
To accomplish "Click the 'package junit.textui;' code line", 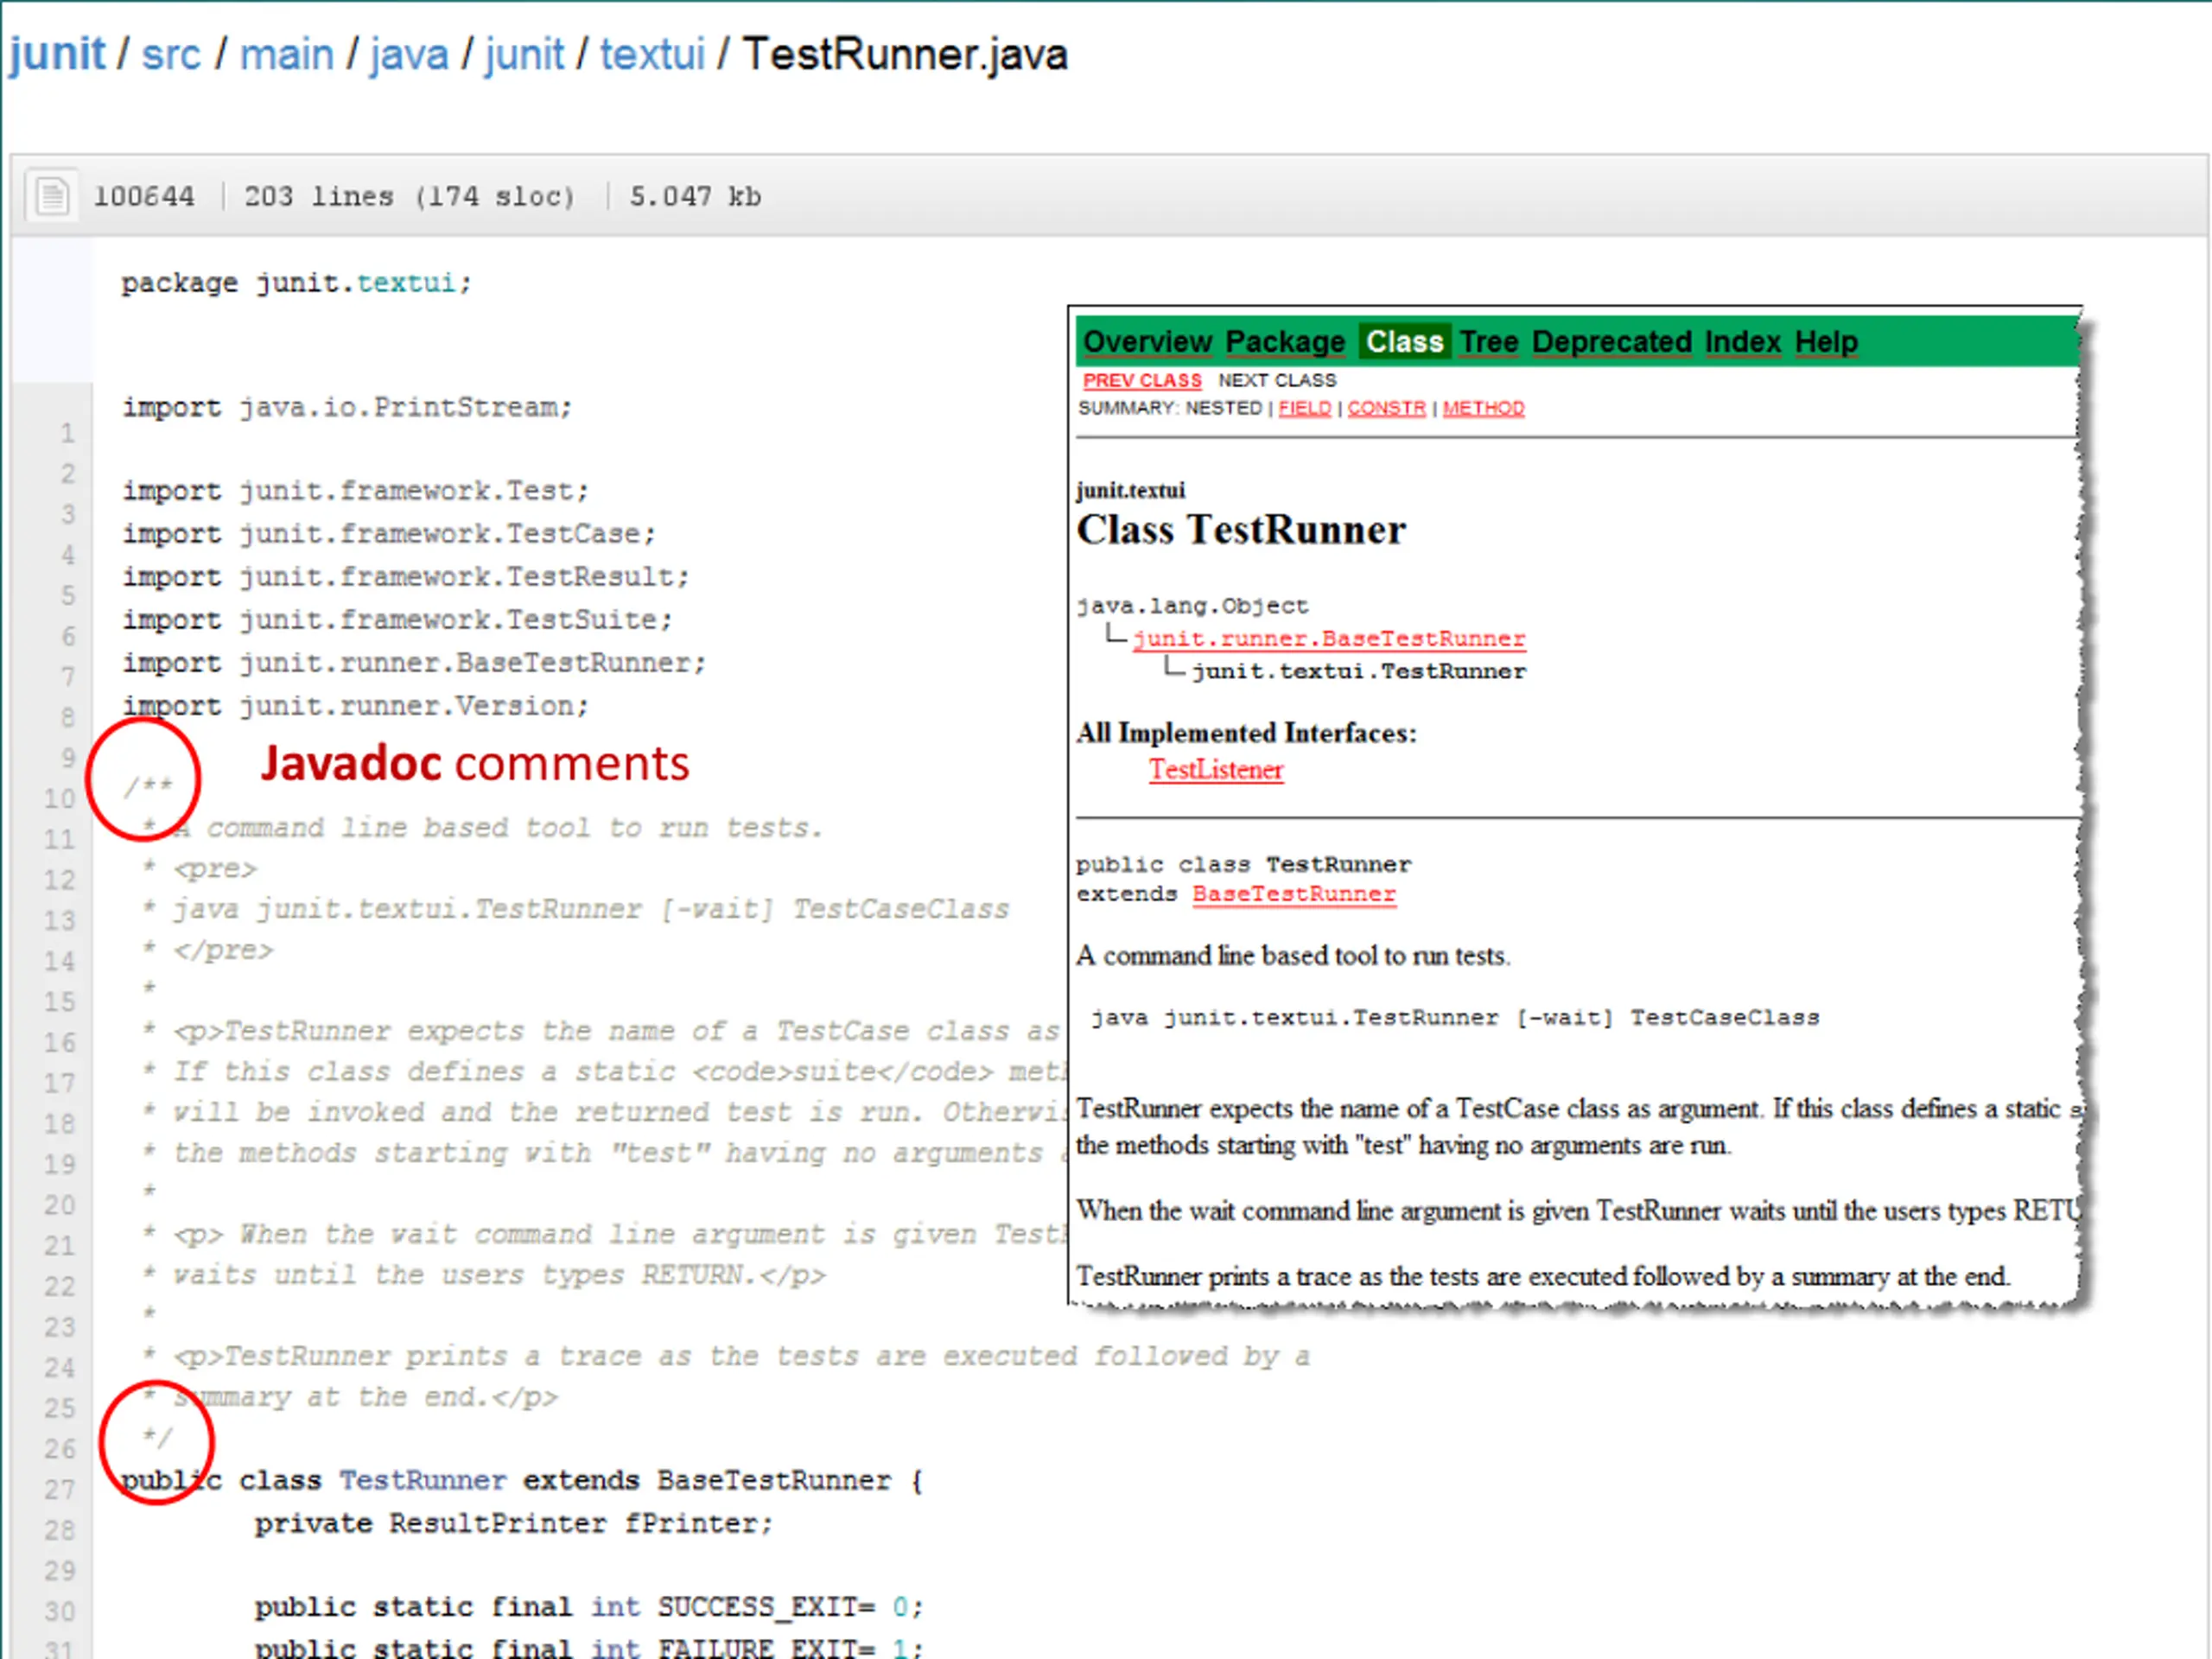I will coord(296,283).
